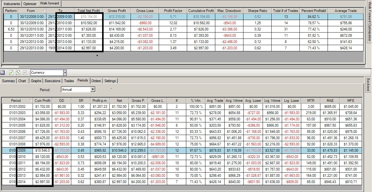The image size is (374, 192).
Task: Sort by Profit Factor column header
Action: coord(173,11)
